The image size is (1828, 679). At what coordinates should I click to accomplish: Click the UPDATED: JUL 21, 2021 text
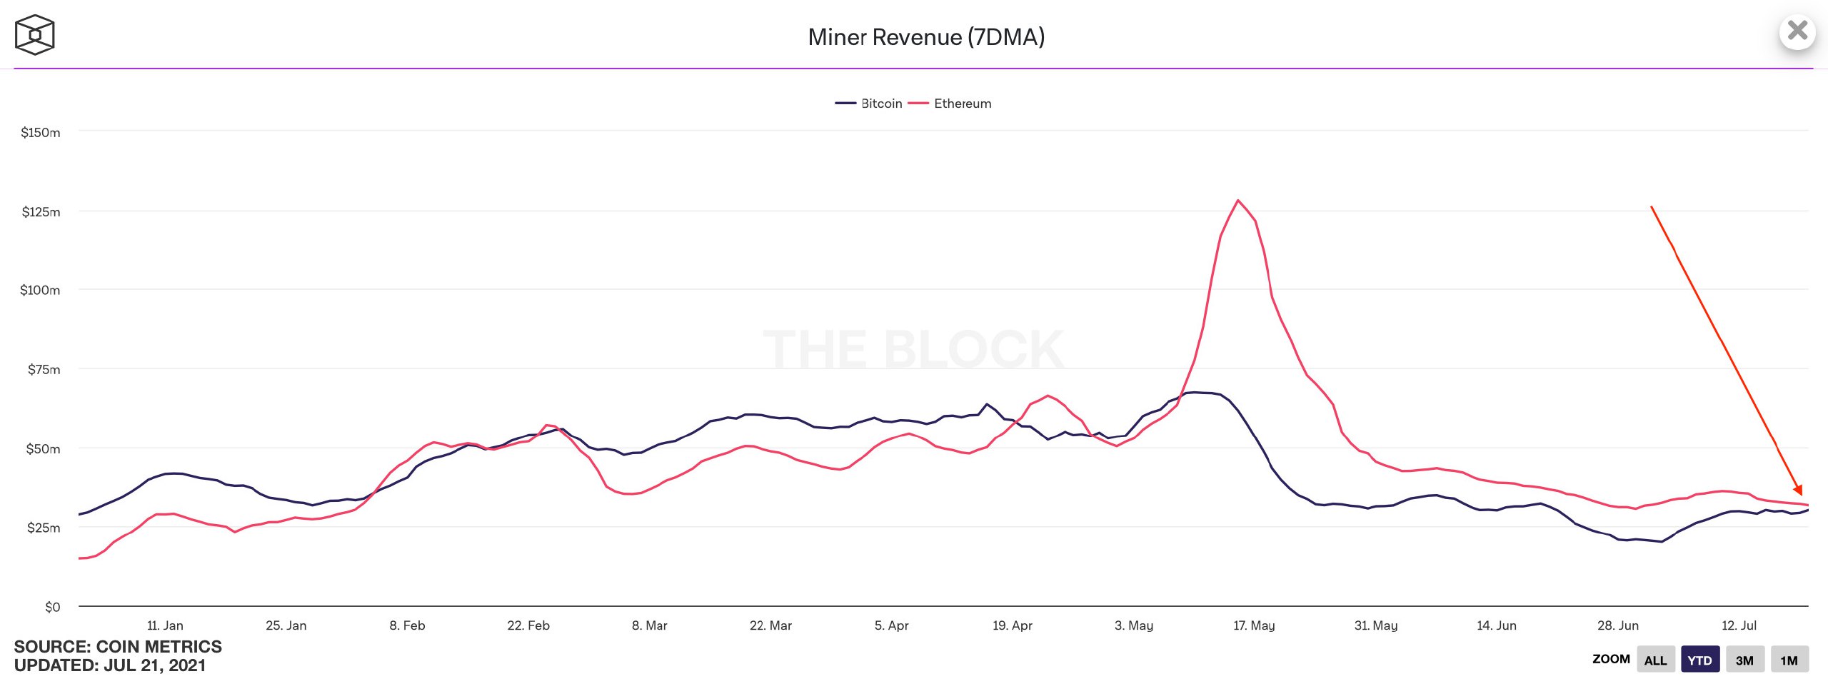[x=110, y=665]
